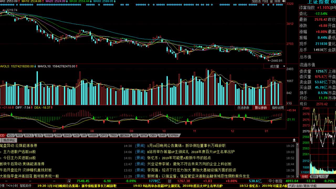Select the 默认参数 option
This screenshot has height=189, width=336.
point(261,108)
